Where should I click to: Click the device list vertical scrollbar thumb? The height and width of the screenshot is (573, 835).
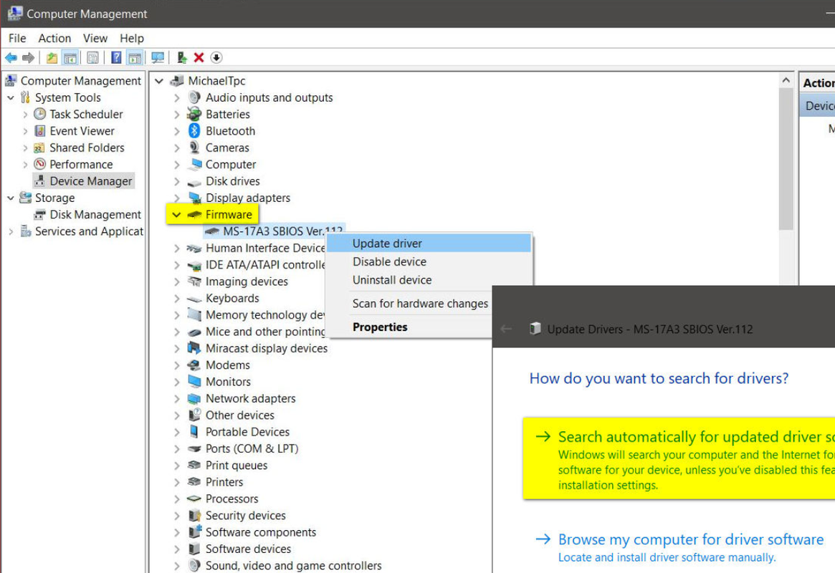pyautogui.click(x=786, y=158)
